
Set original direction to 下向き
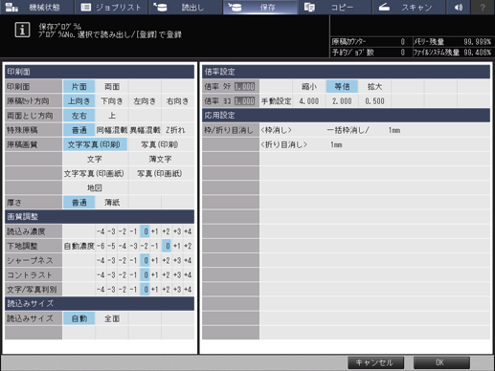coord(112,101)
